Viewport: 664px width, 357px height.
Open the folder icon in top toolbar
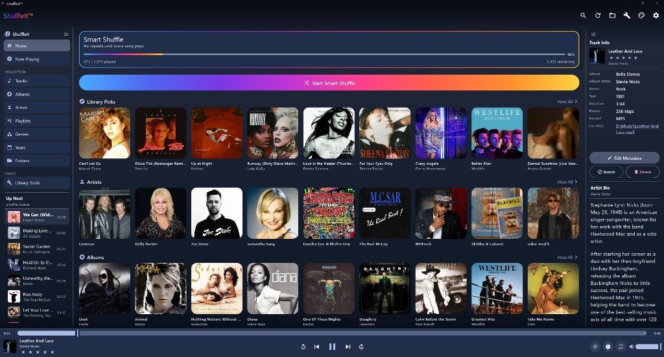pos(612,16)
